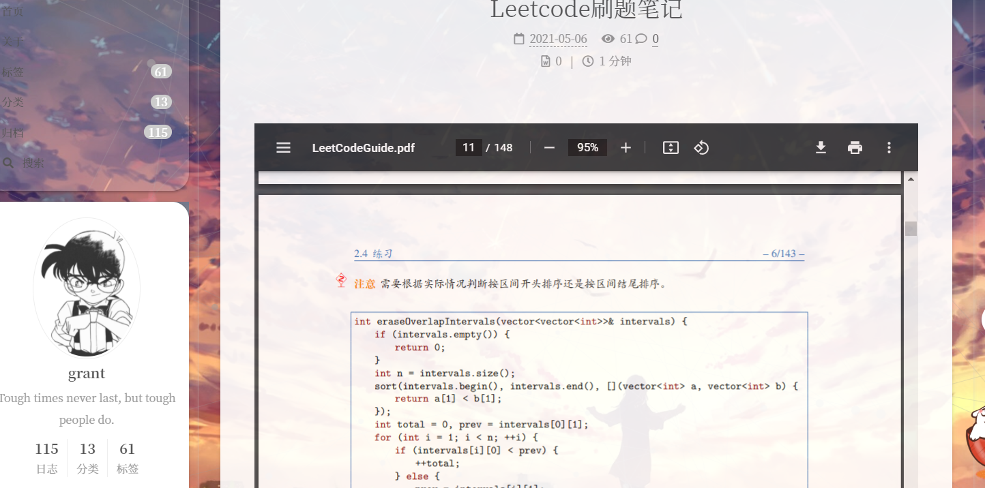
Task: Click the author name grant
Action: click(x=87, y=373)
